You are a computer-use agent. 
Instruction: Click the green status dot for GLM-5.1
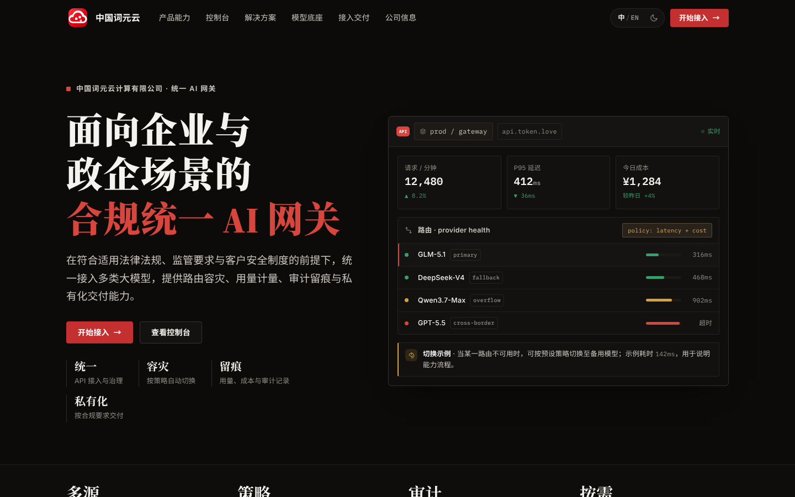(407, 255)
